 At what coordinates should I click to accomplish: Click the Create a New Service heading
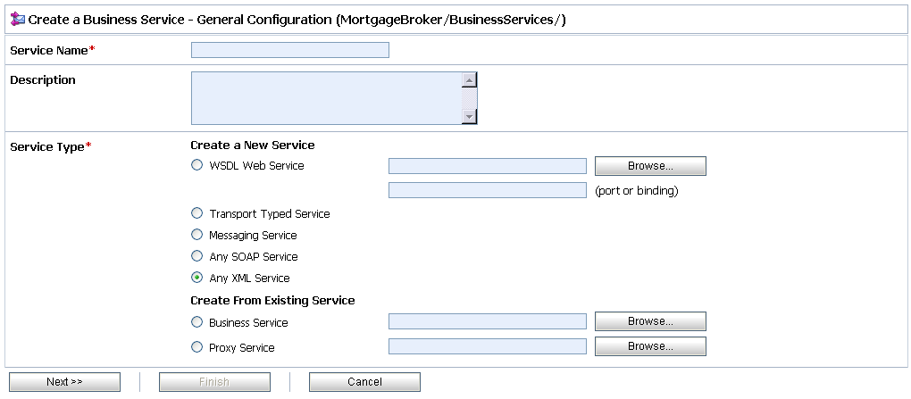tap(253, 145)
